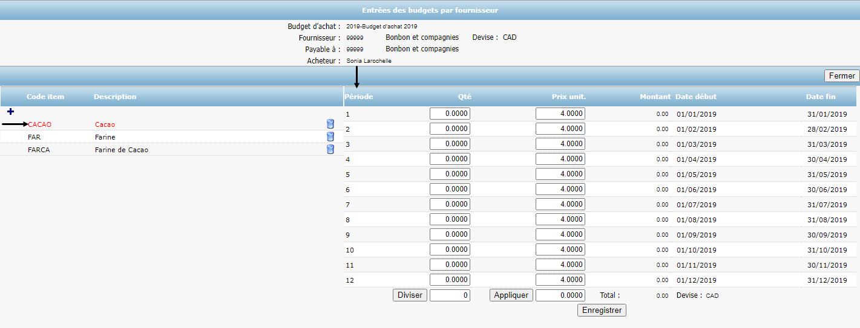Delete the CACAO item with trash icon

pos(330,124)
